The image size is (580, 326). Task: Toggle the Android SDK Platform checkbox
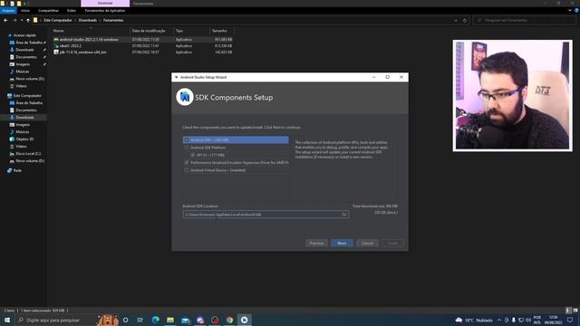click(x=187, y=148)
